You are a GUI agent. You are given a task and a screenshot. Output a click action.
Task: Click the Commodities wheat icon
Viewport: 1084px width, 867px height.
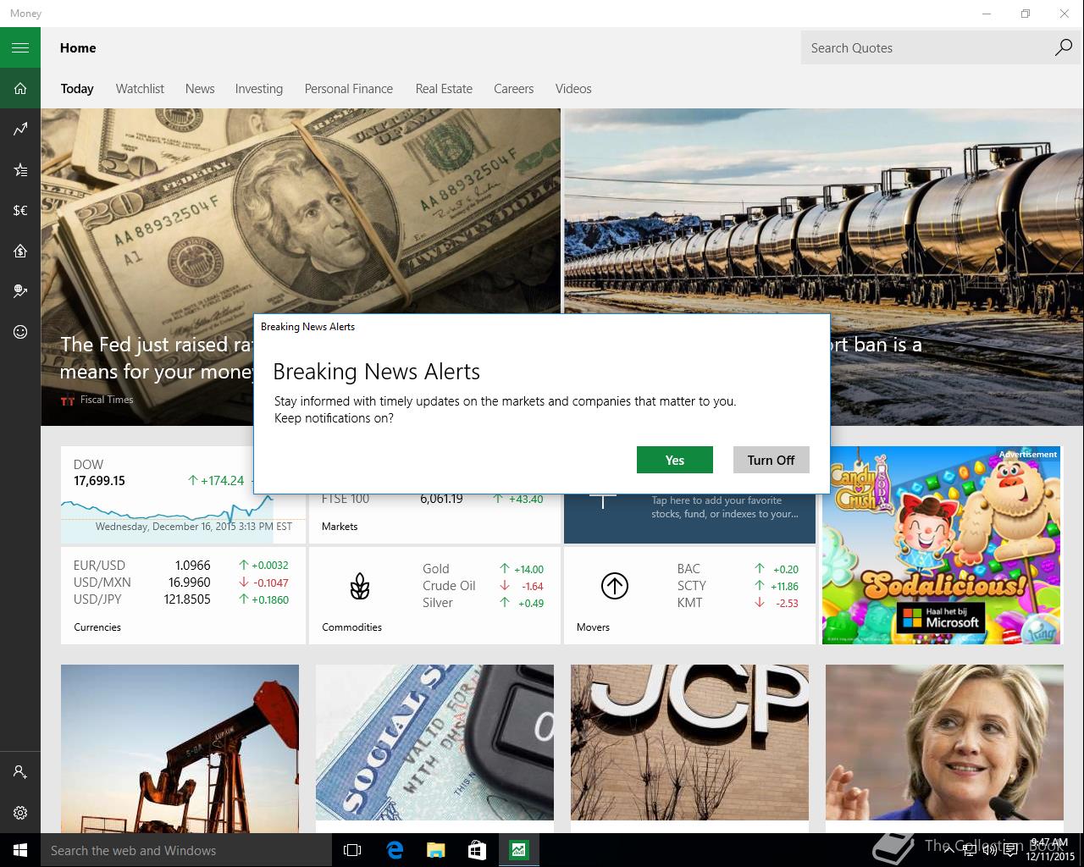point(360,586)
